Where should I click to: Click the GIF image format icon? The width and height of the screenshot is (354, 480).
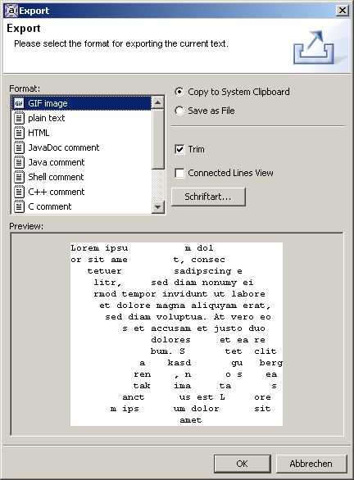coord(19,103)
